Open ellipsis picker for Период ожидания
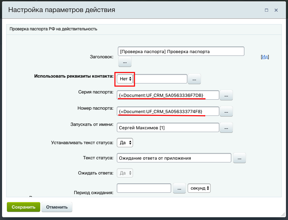Image resolution: width=288 pixels, height=220 pixels. [x=179, y=188]
